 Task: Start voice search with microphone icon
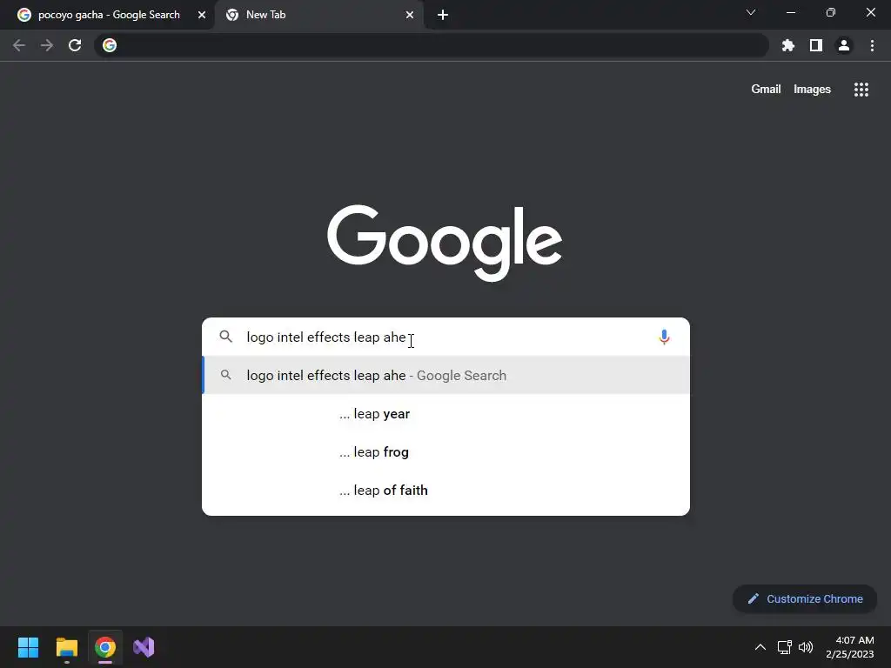[x=664, y=337]
